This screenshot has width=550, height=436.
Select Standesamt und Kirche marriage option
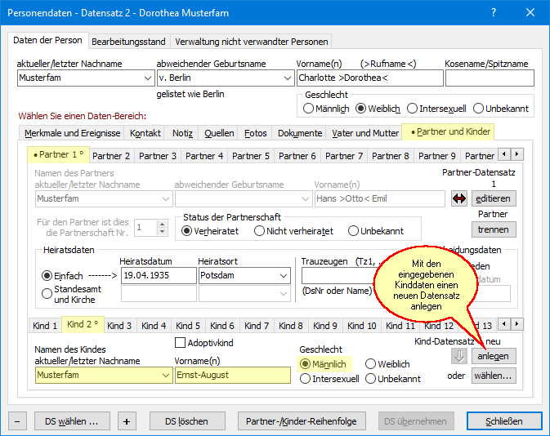coord(46,294)
